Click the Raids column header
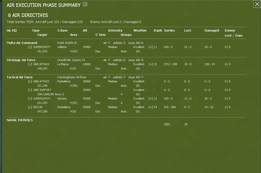Screen dimensions: 261x173 click(x=158, y=31)
